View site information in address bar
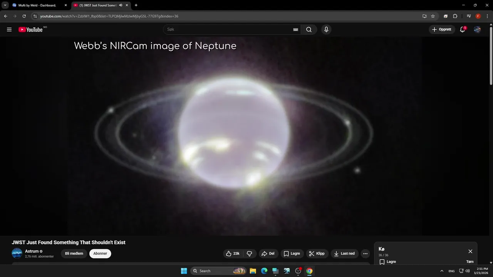This screenshot has height=277, width=493. 35,16
